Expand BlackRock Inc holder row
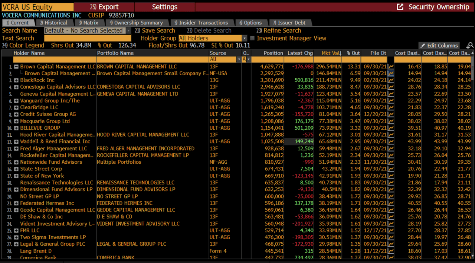Image resolution: width=475 pixels, height=263 pixels. pyautogui.click(x=16, y=80)
